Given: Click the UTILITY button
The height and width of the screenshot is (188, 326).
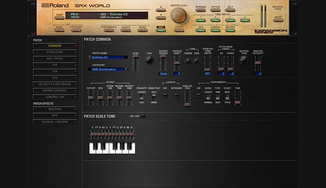Looking at the screenshot, I should 179,30.
